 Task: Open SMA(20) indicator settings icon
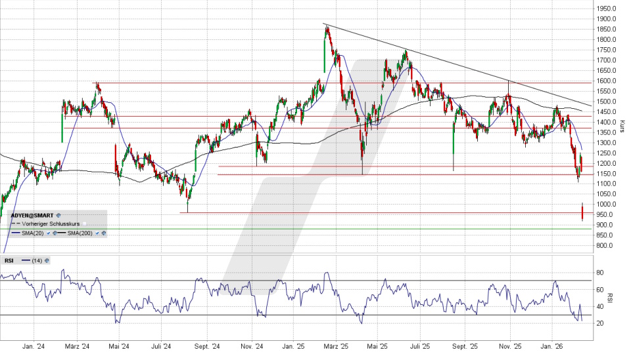[x=55, y=233]
